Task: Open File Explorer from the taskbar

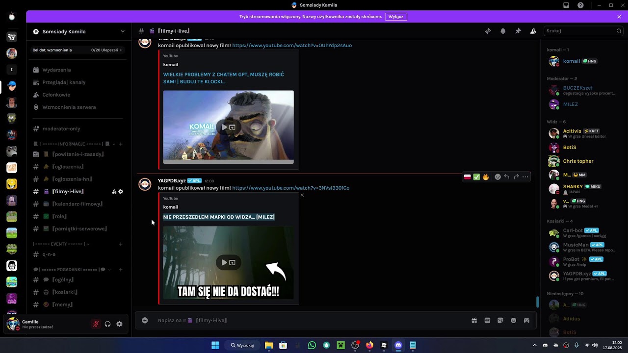Action: pyautogui.click(x=269, y=345)
